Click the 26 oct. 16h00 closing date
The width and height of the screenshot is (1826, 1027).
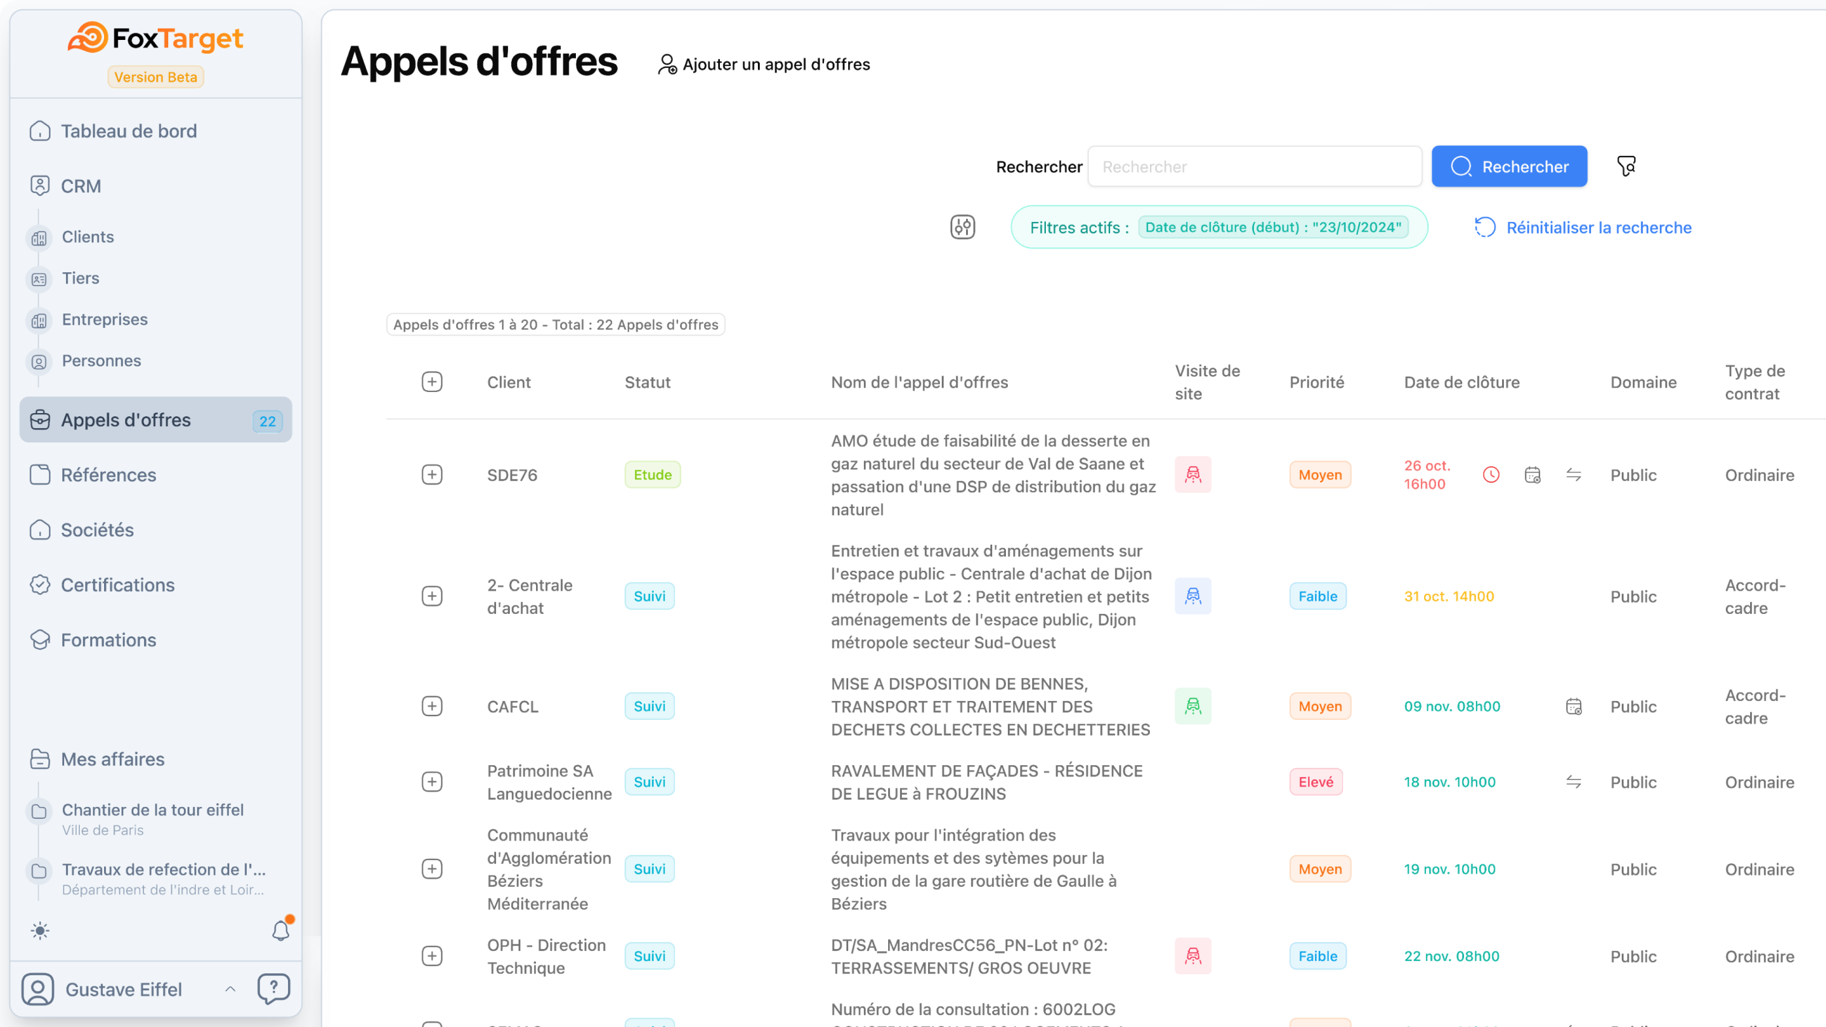pyautogui.click(x=1426, y=474)
